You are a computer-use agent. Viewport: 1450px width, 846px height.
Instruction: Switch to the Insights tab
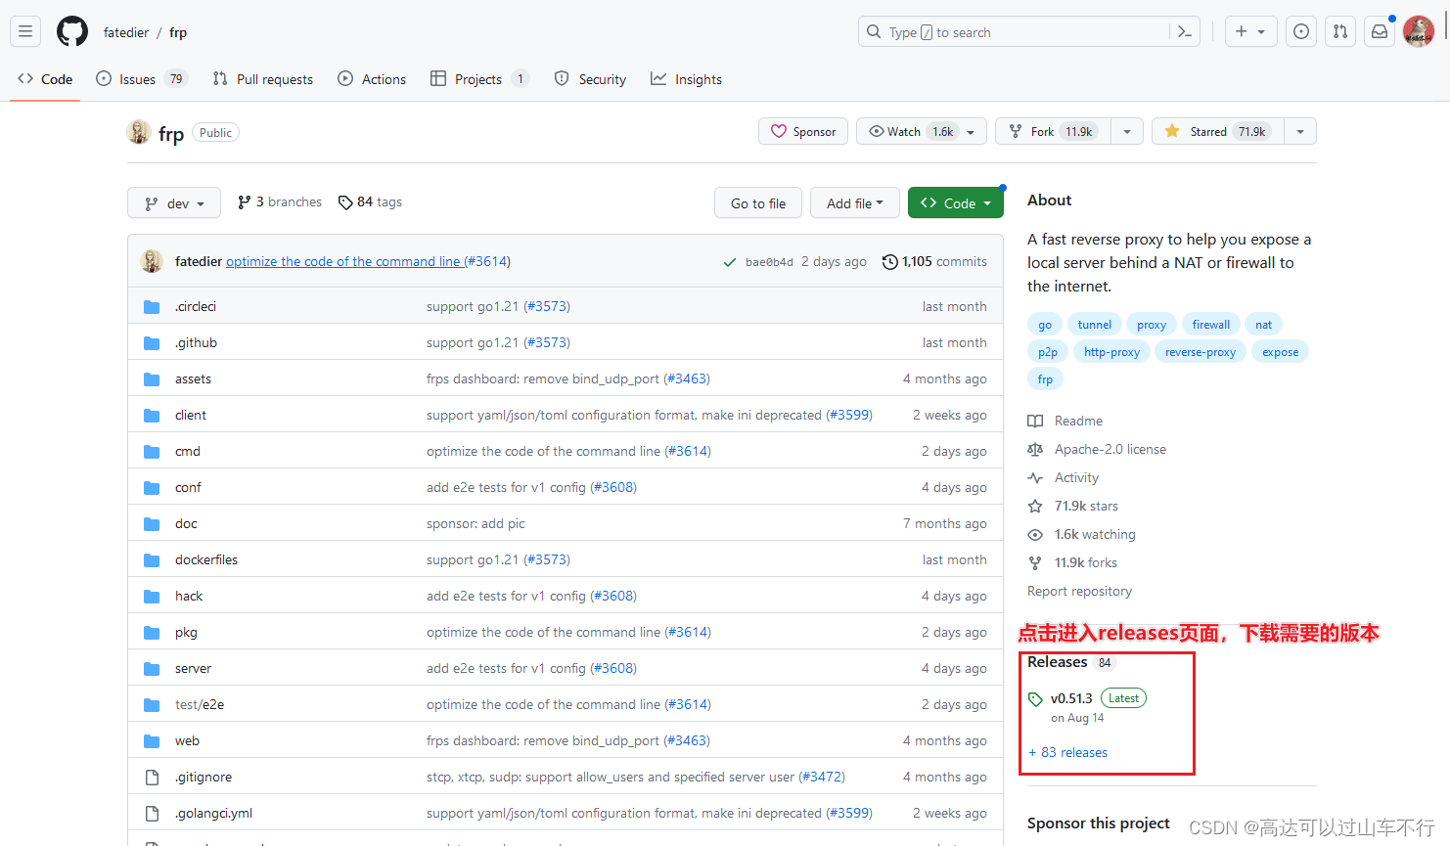pos(686,79)
